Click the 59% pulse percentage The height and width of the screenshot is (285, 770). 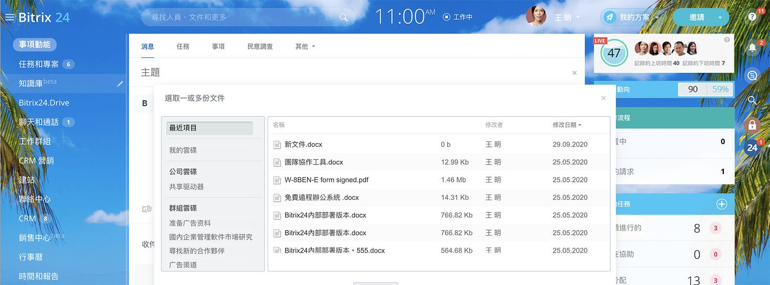[x=720, y=89]
